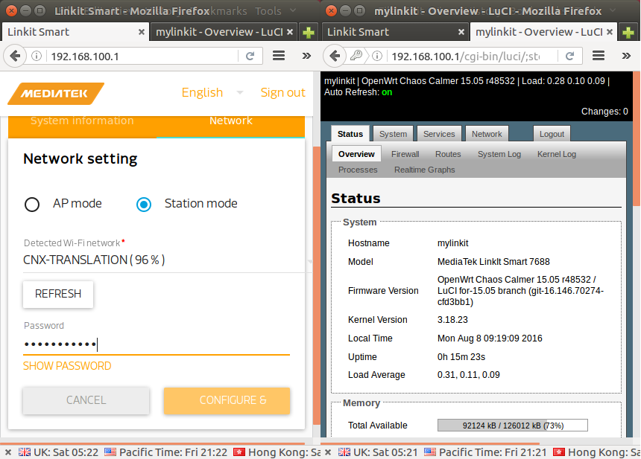Click Changes: 0 indicator
The image size is (641, 459).
click(x=604, y=112)
